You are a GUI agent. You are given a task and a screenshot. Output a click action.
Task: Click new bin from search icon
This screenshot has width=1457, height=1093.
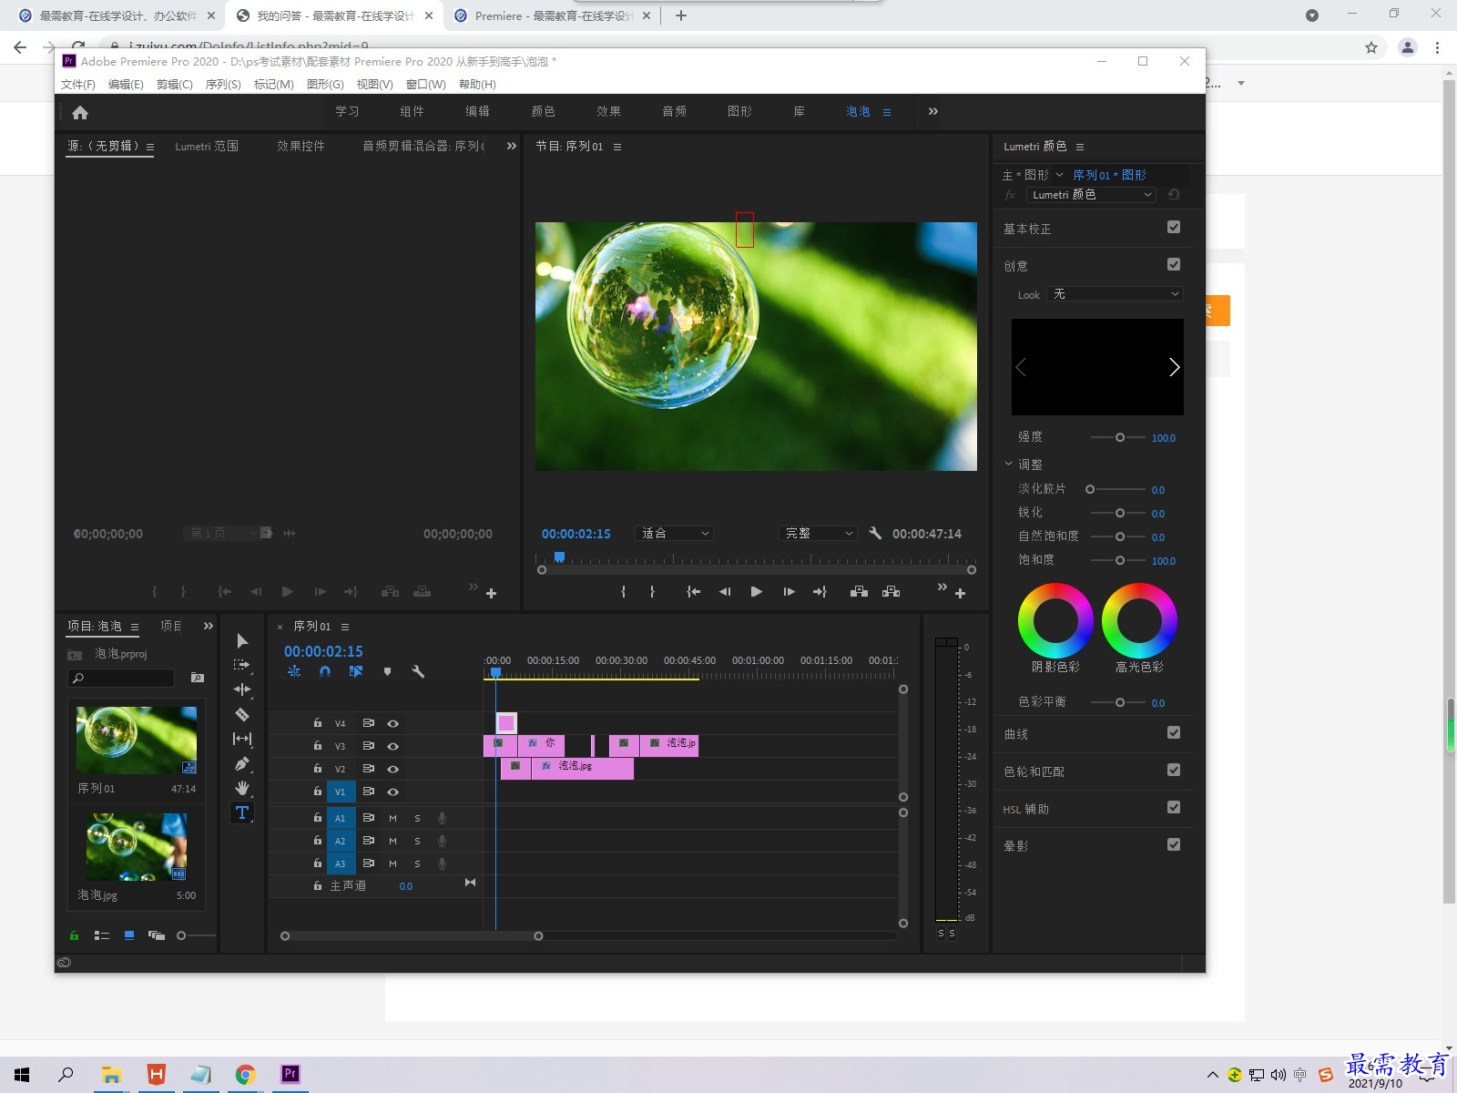tap(198, 678)
